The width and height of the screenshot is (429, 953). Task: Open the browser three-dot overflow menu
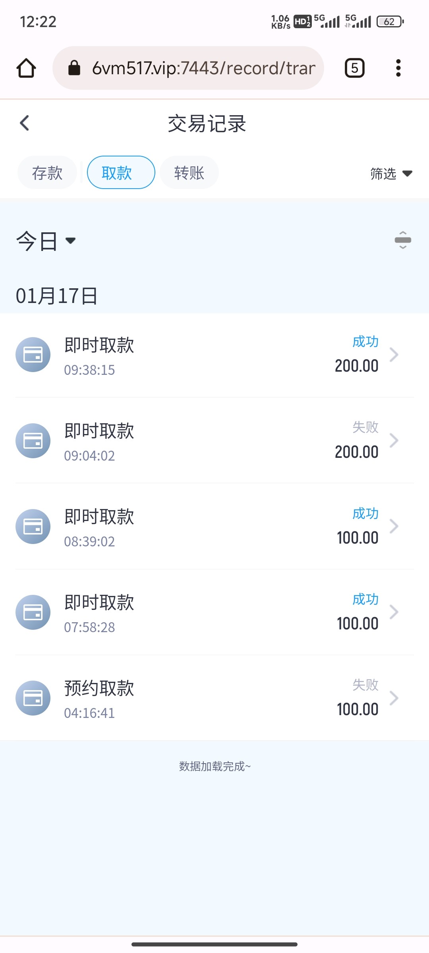[x=398, y=68]
